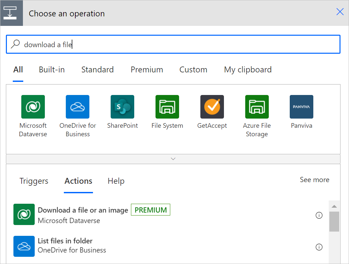The width and height of the screenshot is (349, 264).
Task: Switch to the Premium connectors tab
Action: tap(147, 69)
